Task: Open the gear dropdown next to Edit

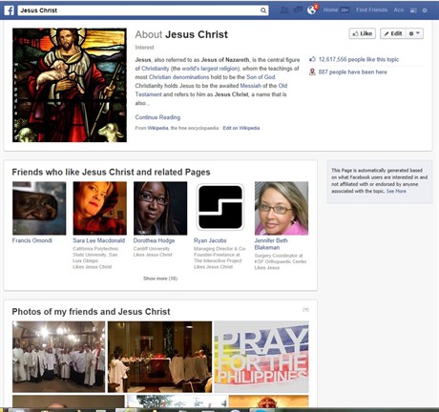Action: tap(414, 33)
